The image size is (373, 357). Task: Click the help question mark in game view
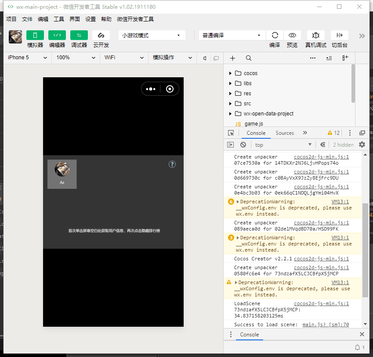(x=172, y=164)
